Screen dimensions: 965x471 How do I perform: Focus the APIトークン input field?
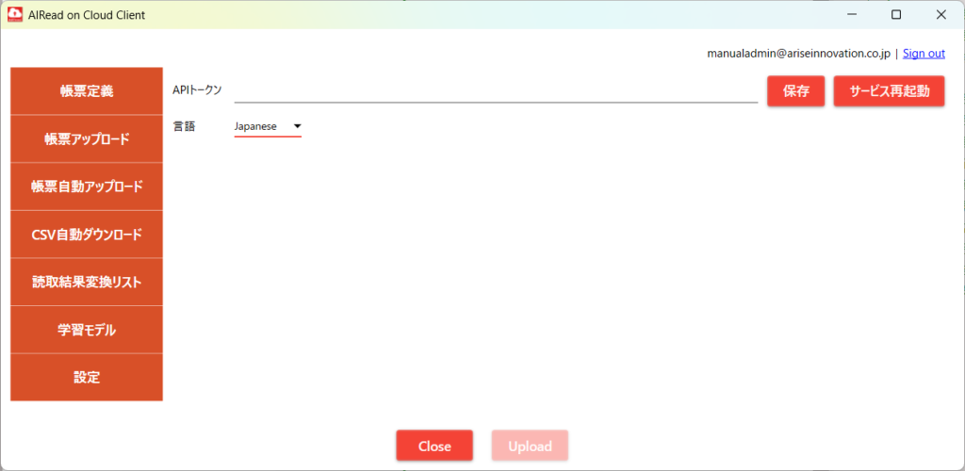click(x=496, y=90)
